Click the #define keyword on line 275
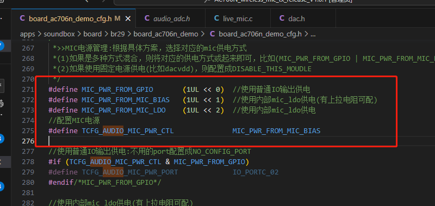 click(63, 130)
